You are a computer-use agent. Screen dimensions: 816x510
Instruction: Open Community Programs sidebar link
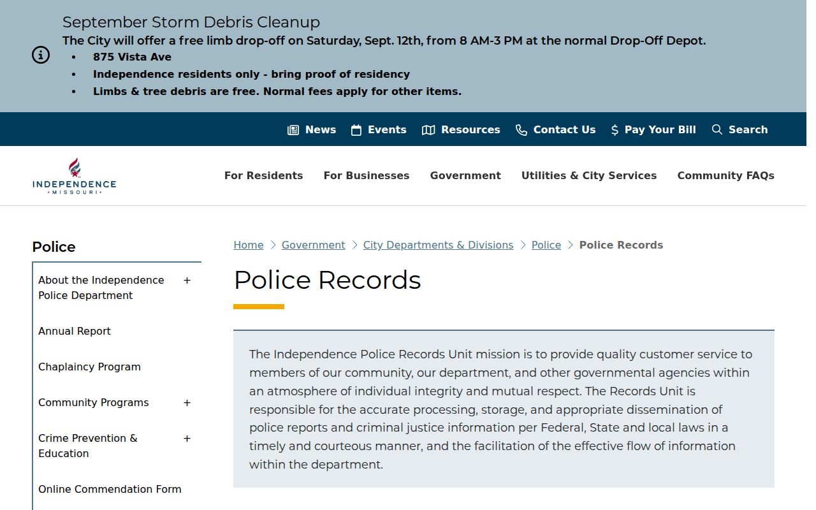point(93,403)
